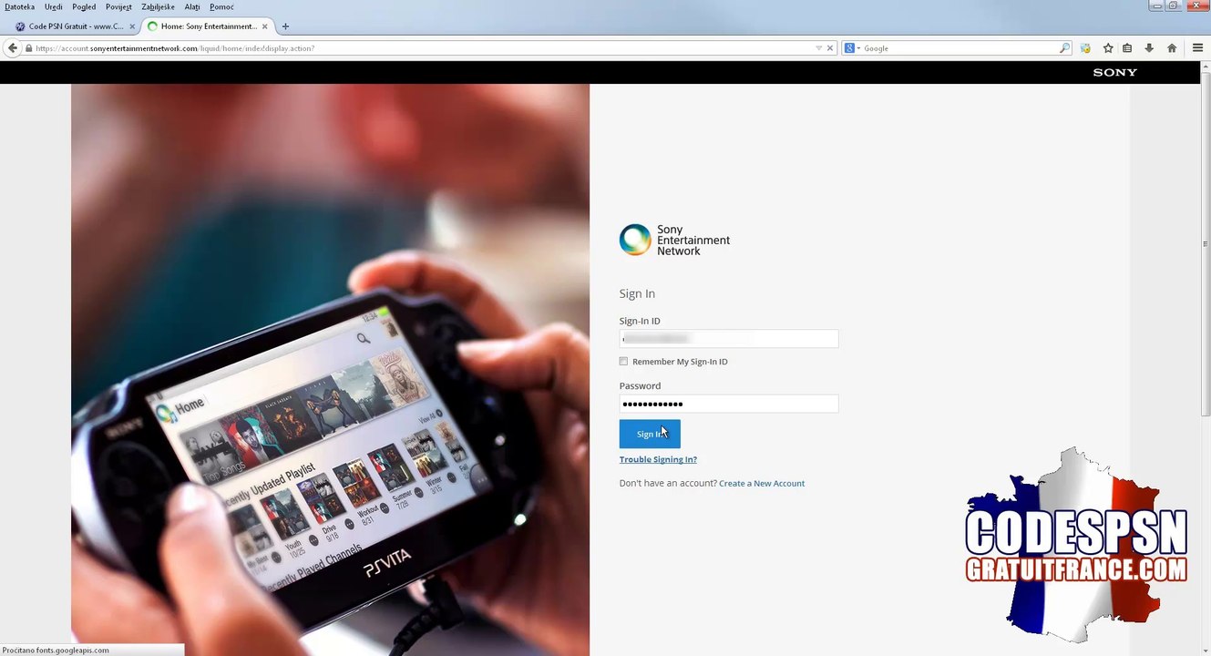Open the Google search engine selector
Screen dimensions: 1211x656
click(x=852, y=48)
